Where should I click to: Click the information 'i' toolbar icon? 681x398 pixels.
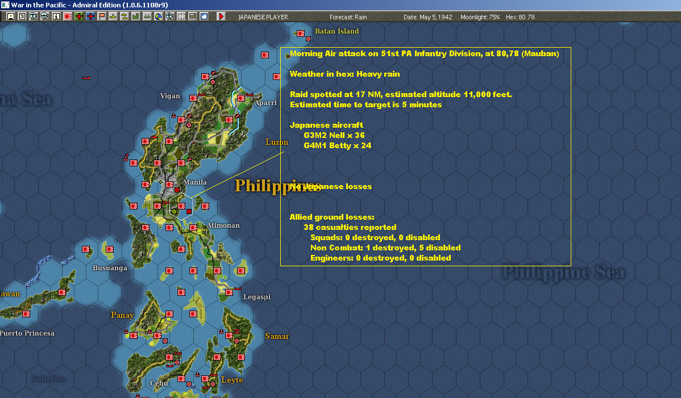point(56,16)
